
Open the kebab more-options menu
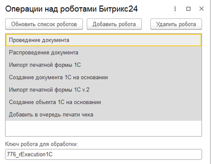pos(175,9)
